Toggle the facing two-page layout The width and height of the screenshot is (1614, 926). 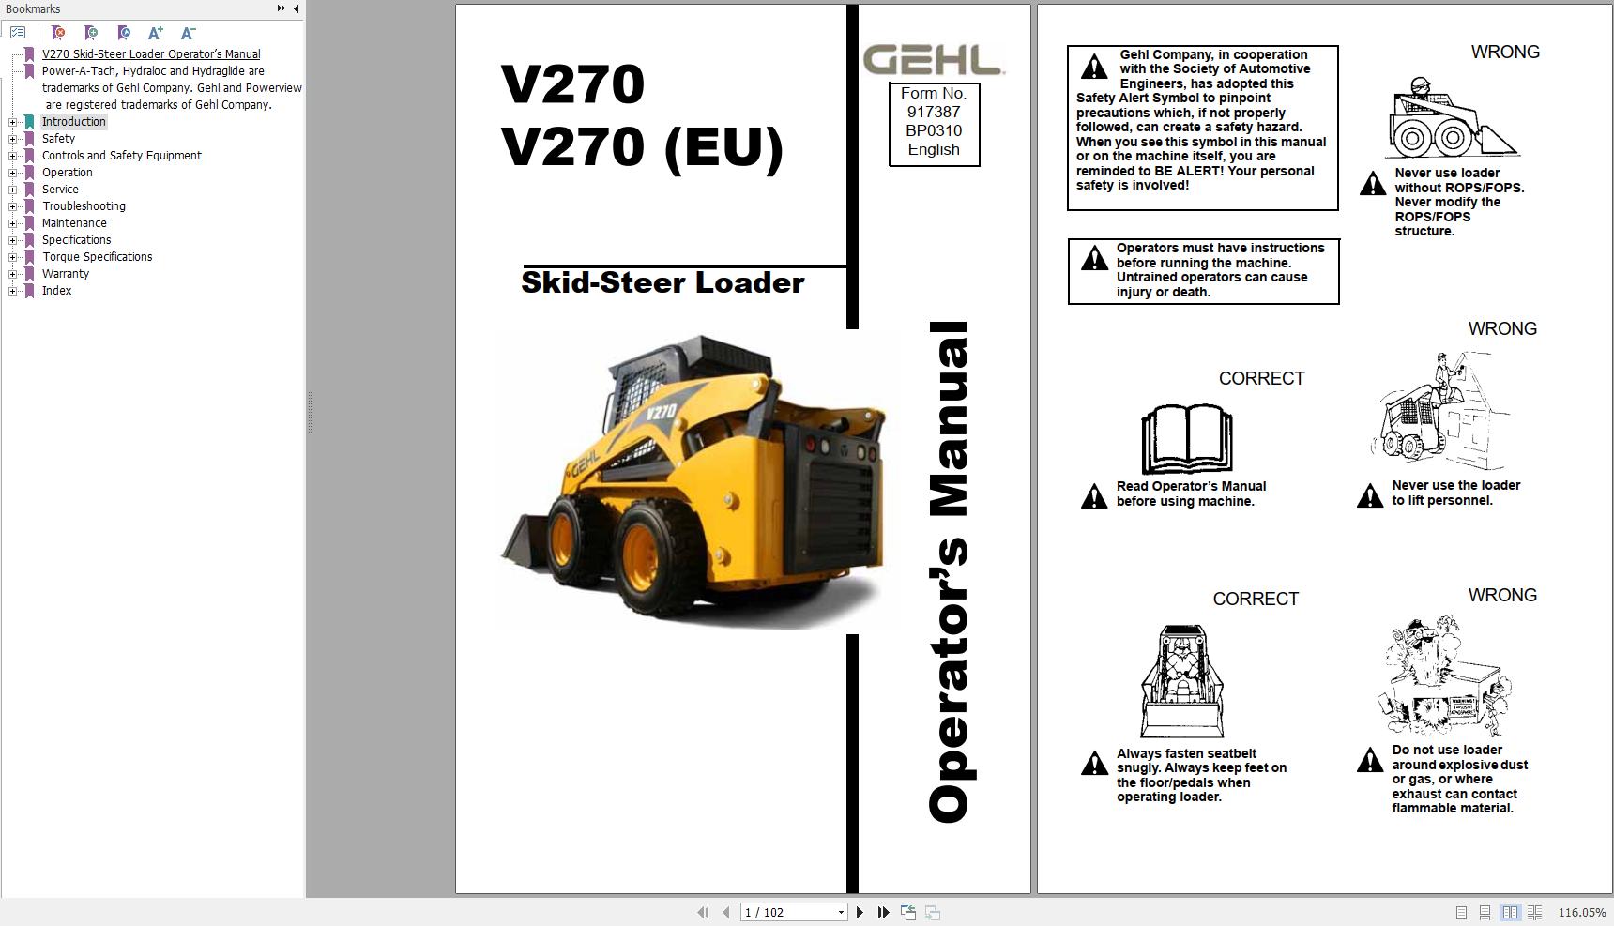point(1509,911)
